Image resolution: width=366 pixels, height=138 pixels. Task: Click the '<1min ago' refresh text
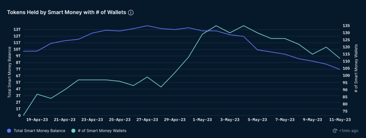coord(348,131)
